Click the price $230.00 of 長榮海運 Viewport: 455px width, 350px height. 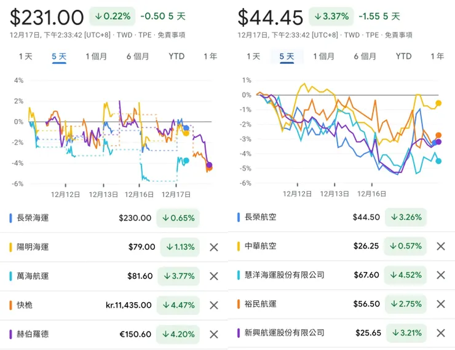(x=135, y=218)
